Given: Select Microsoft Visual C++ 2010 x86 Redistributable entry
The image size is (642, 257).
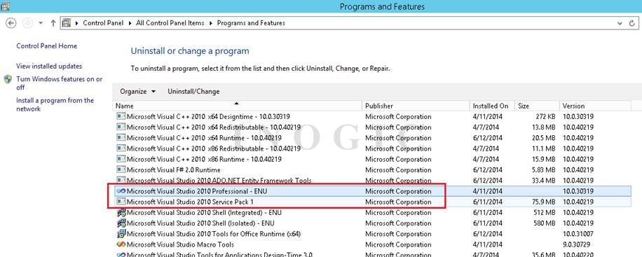Looking at the screenshot, I should coord(214,148).
